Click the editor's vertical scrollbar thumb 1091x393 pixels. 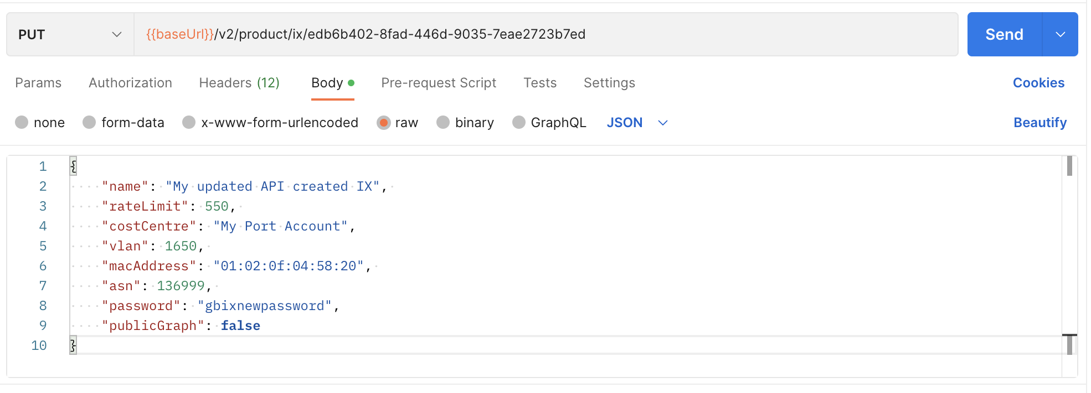pyautogui.click(x=1069, y=166)
